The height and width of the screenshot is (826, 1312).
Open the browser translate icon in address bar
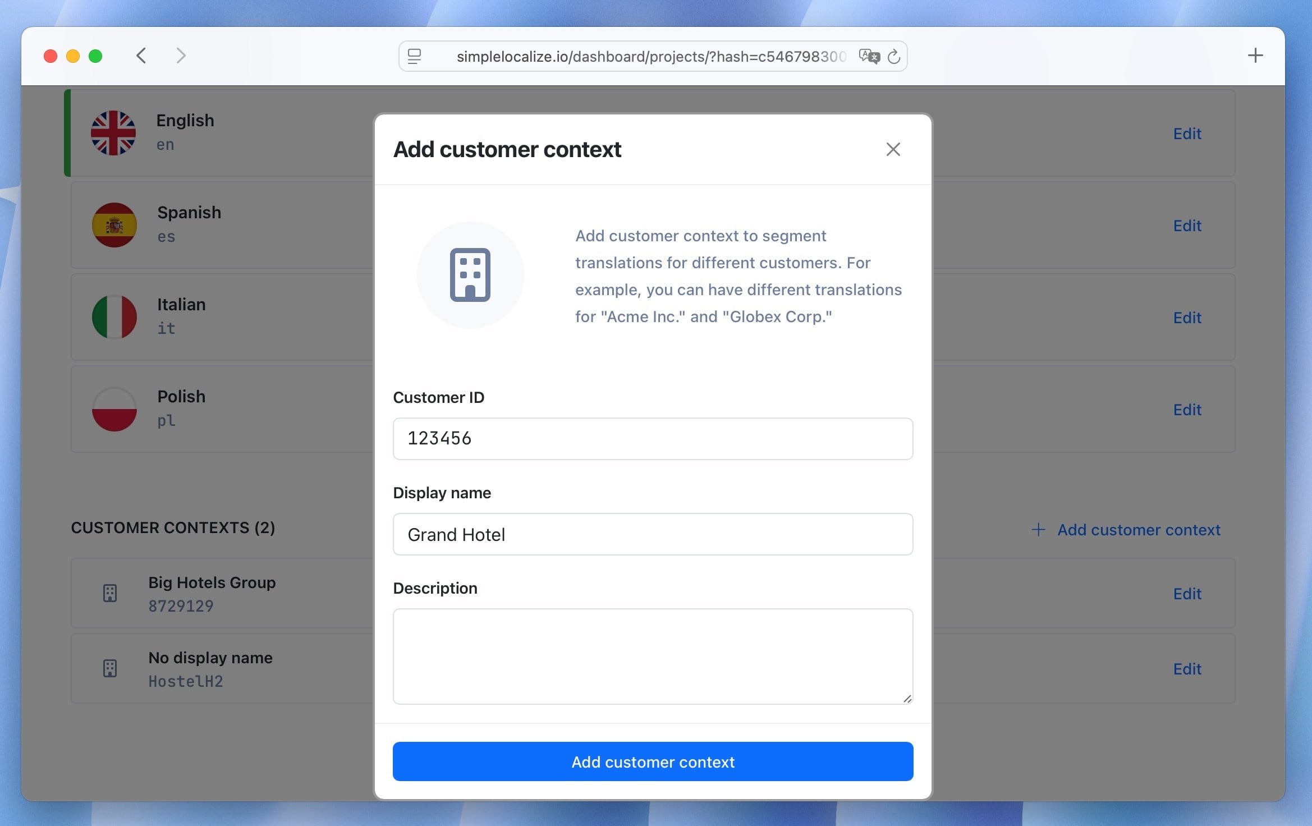[x=869, y=56]
